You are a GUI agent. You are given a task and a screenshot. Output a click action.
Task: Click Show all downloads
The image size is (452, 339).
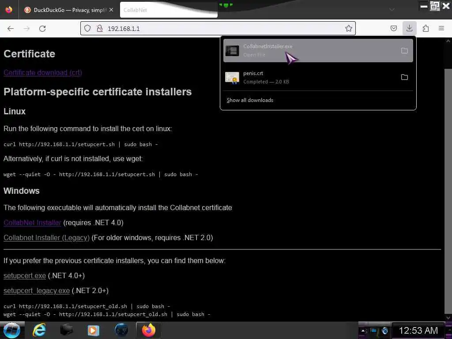coord(250,100)
